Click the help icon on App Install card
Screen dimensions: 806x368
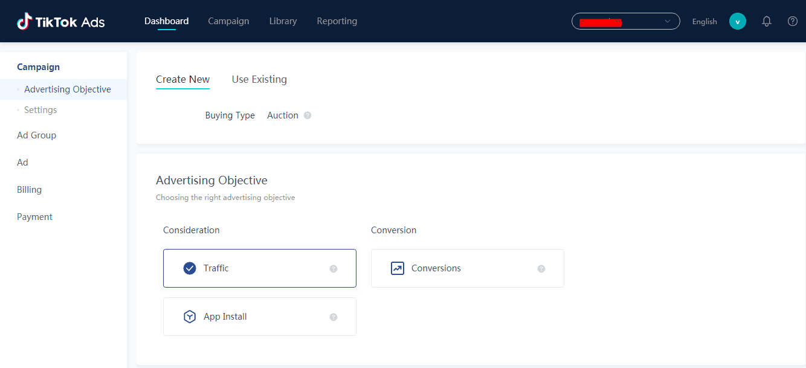point(334,317)
